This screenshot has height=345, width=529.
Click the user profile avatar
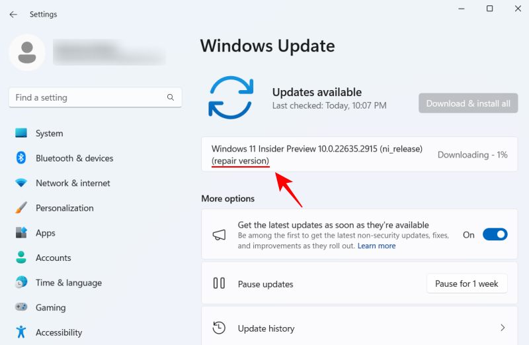[27, 52]
